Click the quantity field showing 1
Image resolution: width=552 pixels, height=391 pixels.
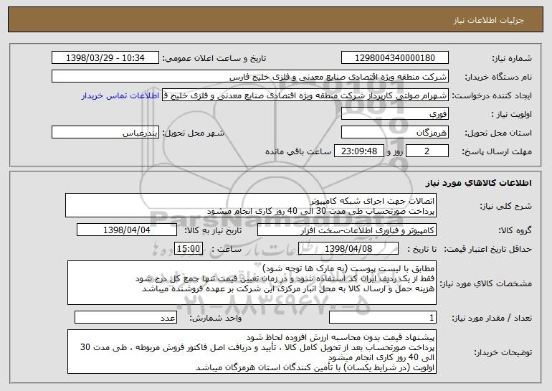pos(383,317)
